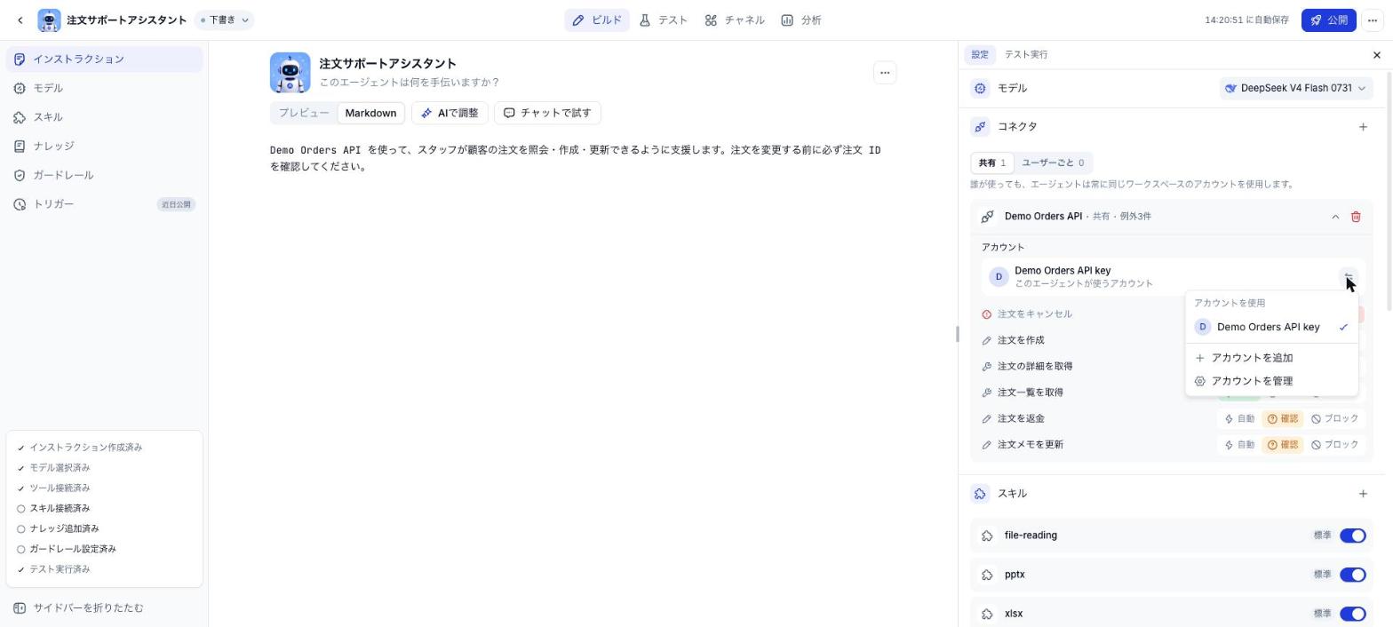Open the チャネル tab
The image size is (1393, 627).
735,20
